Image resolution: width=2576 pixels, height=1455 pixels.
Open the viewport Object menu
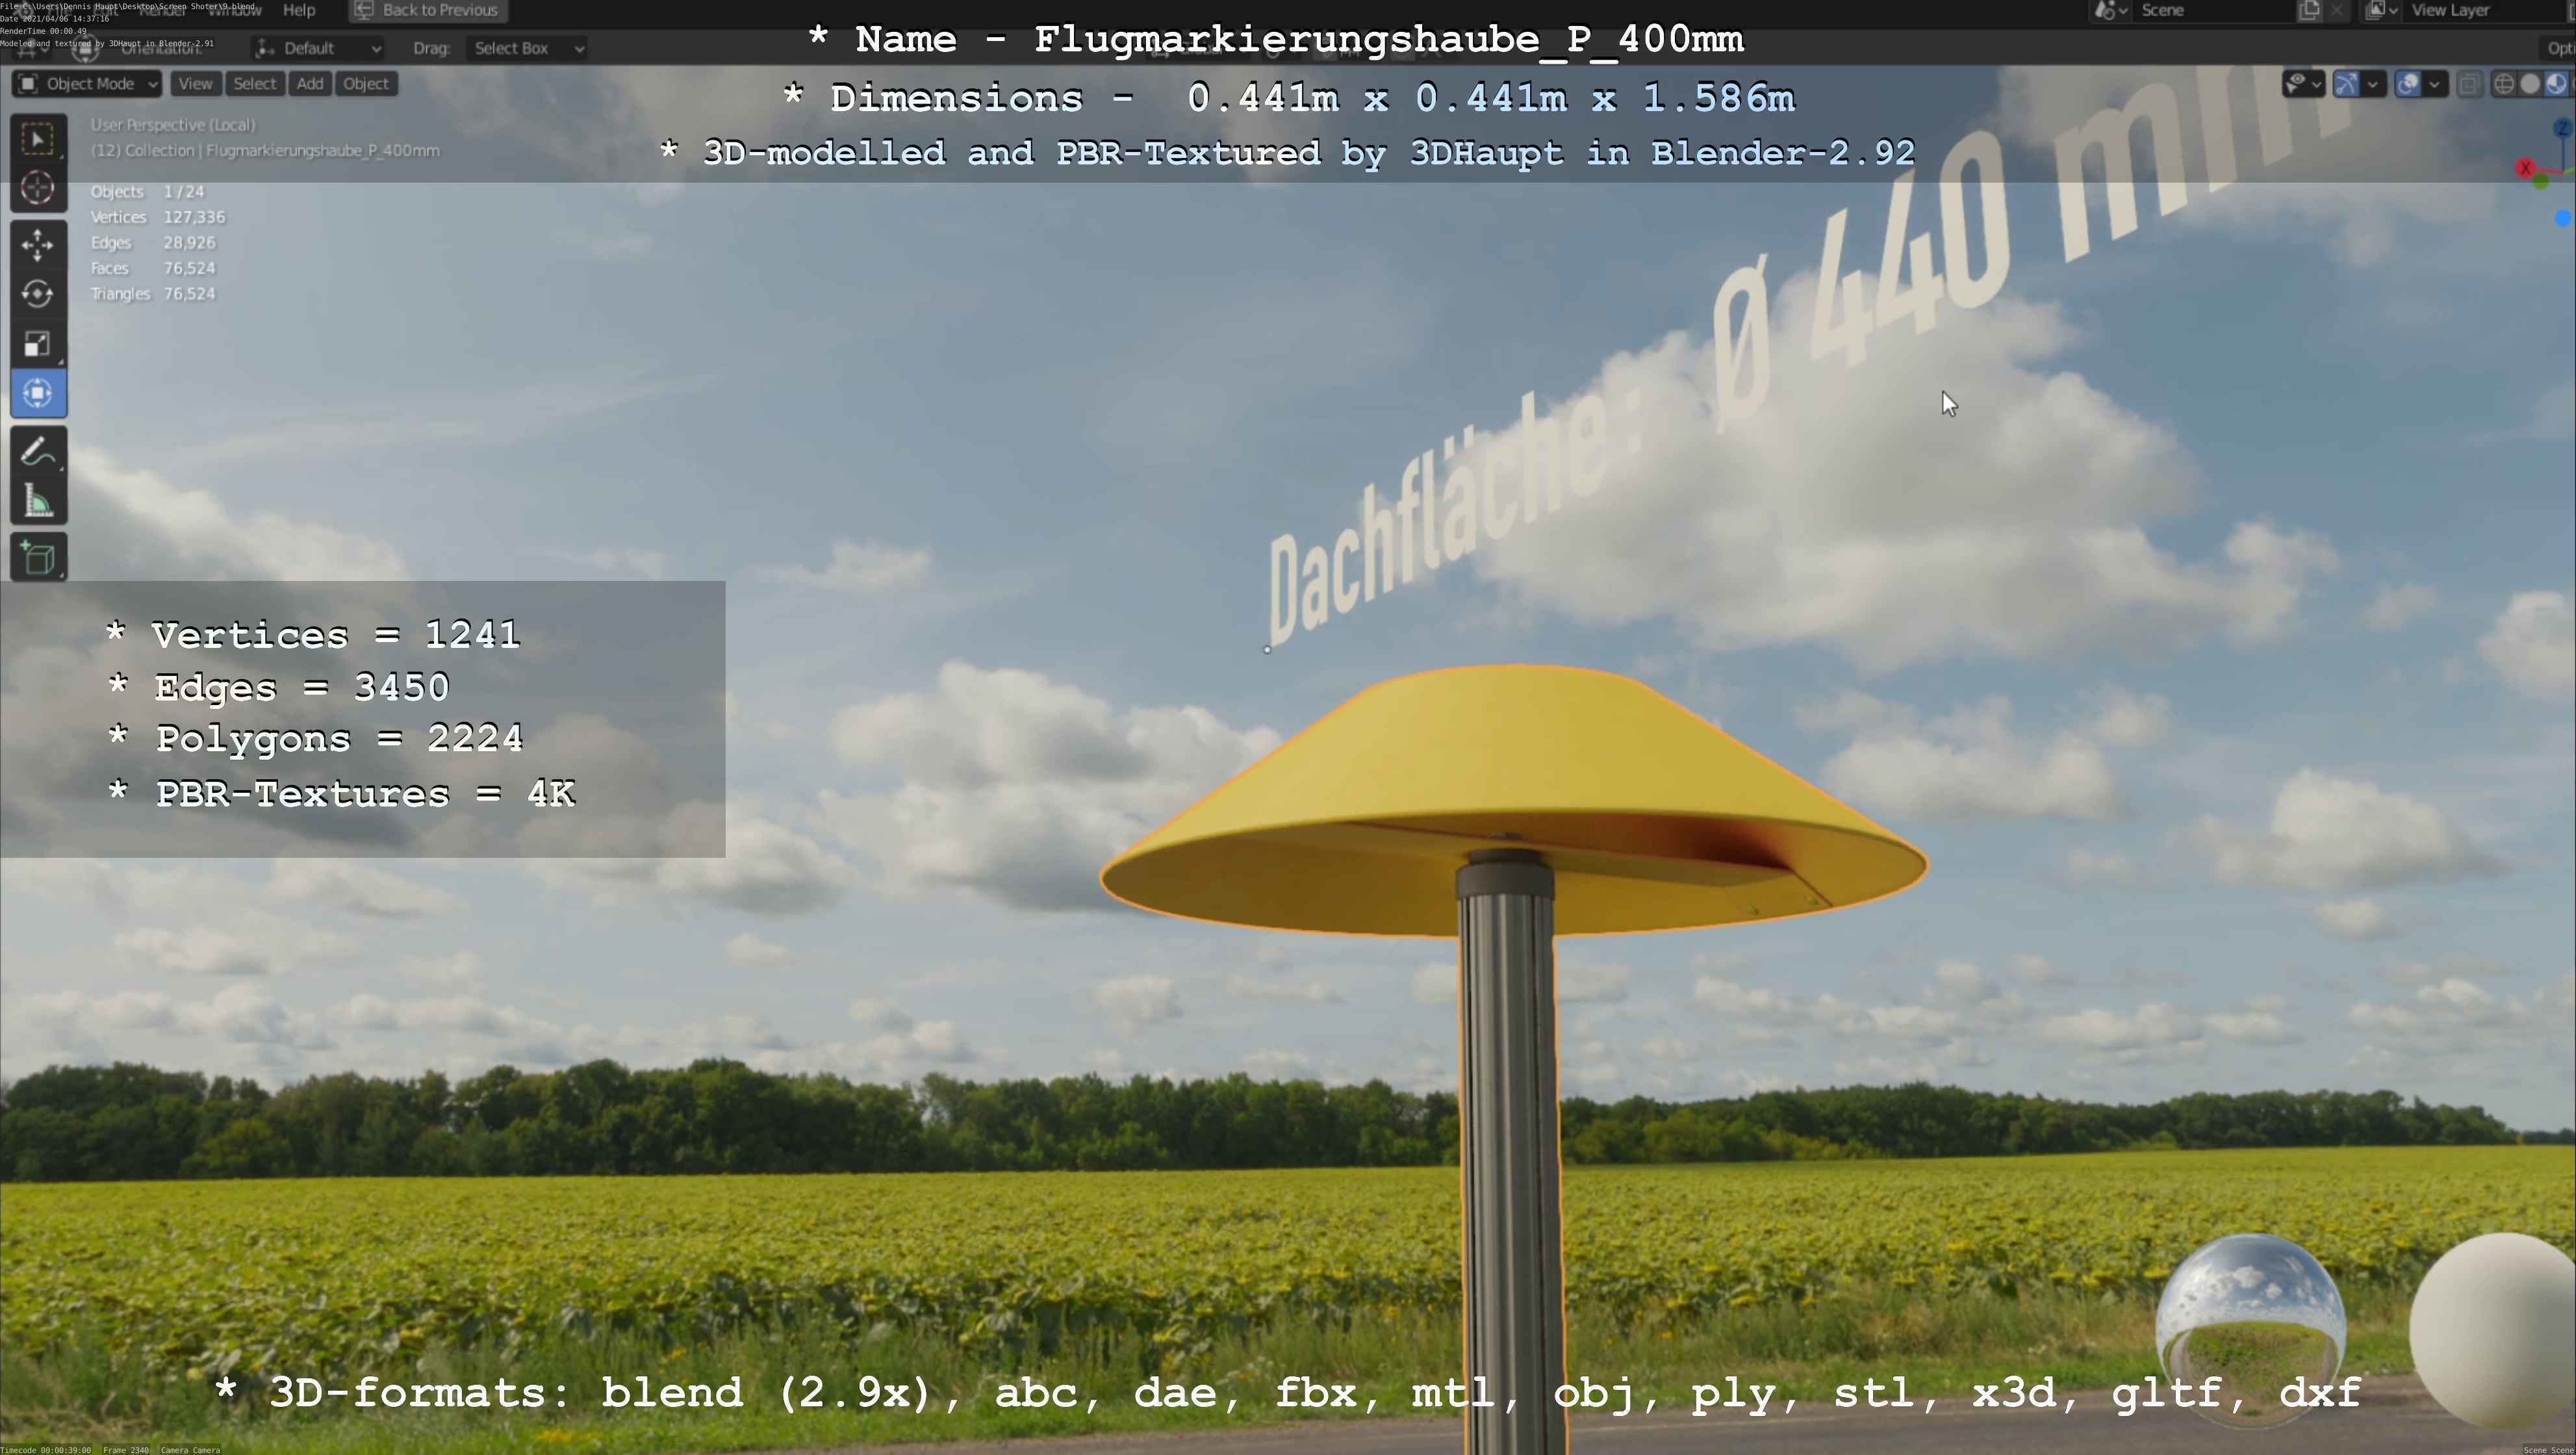(366, 84)
